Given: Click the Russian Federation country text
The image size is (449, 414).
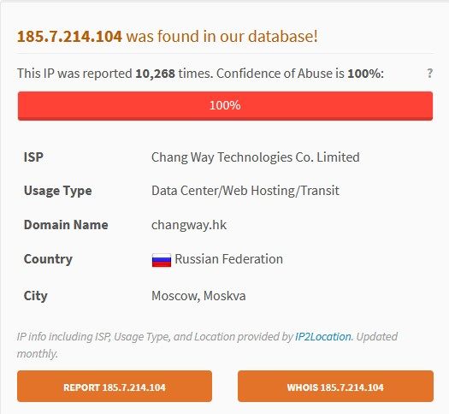Looking at the screenshot, I should (229, 259).
